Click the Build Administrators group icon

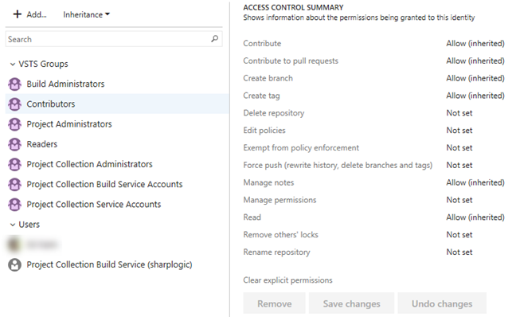[x=15, y=84]
